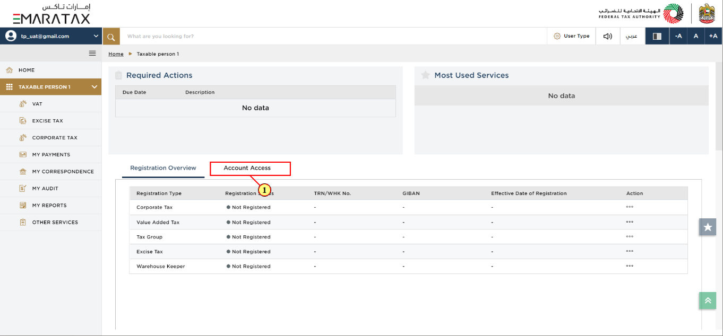
Task: Click the search magnifier icon
Action: tap(111, 36)
